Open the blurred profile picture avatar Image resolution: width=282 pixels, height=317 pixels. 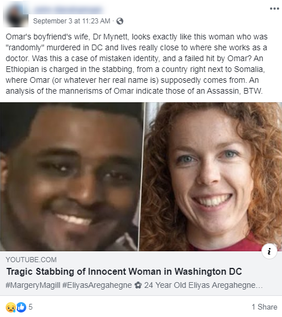[x=16, y=15]
